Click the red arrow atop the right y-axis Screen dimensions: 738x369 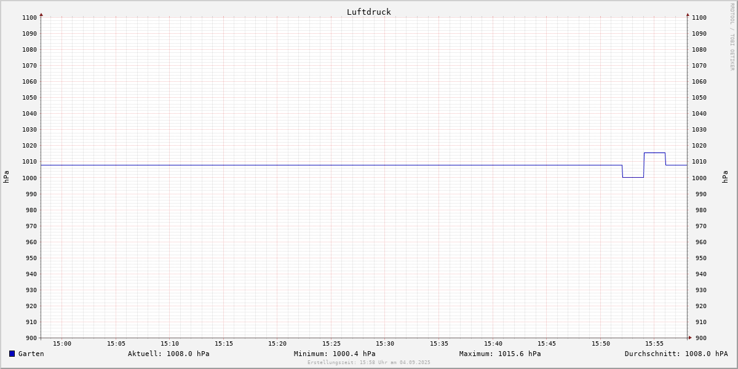688,14
